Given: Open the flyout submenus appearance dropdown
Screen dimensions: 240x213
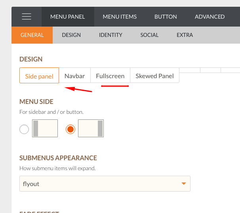Looking at the screenshot, I should tap(105, 184).
